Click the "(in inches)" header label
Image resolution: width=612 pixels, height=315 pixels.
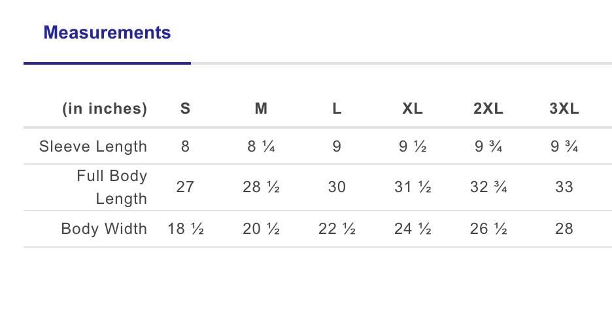coord(105,109)
